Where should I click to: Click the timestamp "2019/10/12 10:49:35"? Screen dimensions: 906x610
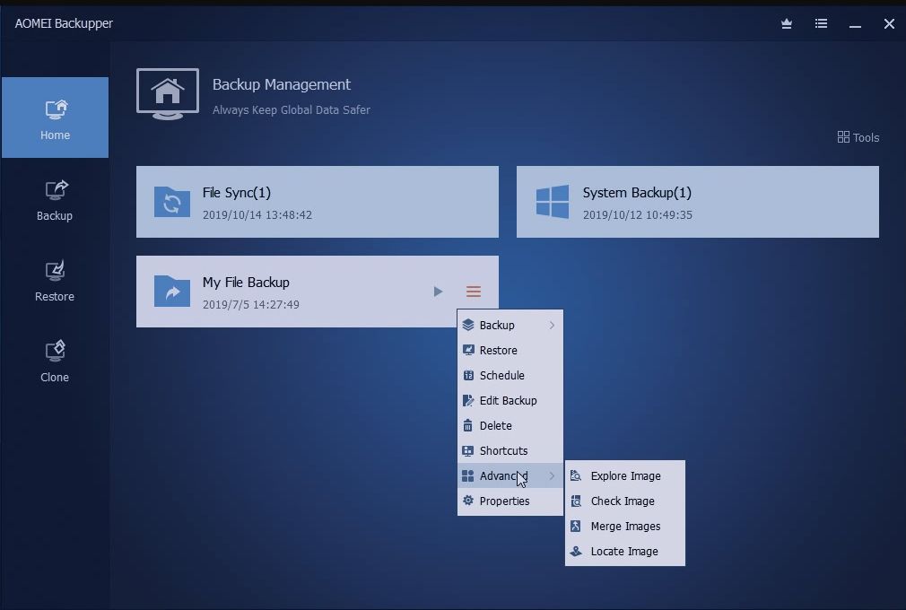click(x=637, y=215)
